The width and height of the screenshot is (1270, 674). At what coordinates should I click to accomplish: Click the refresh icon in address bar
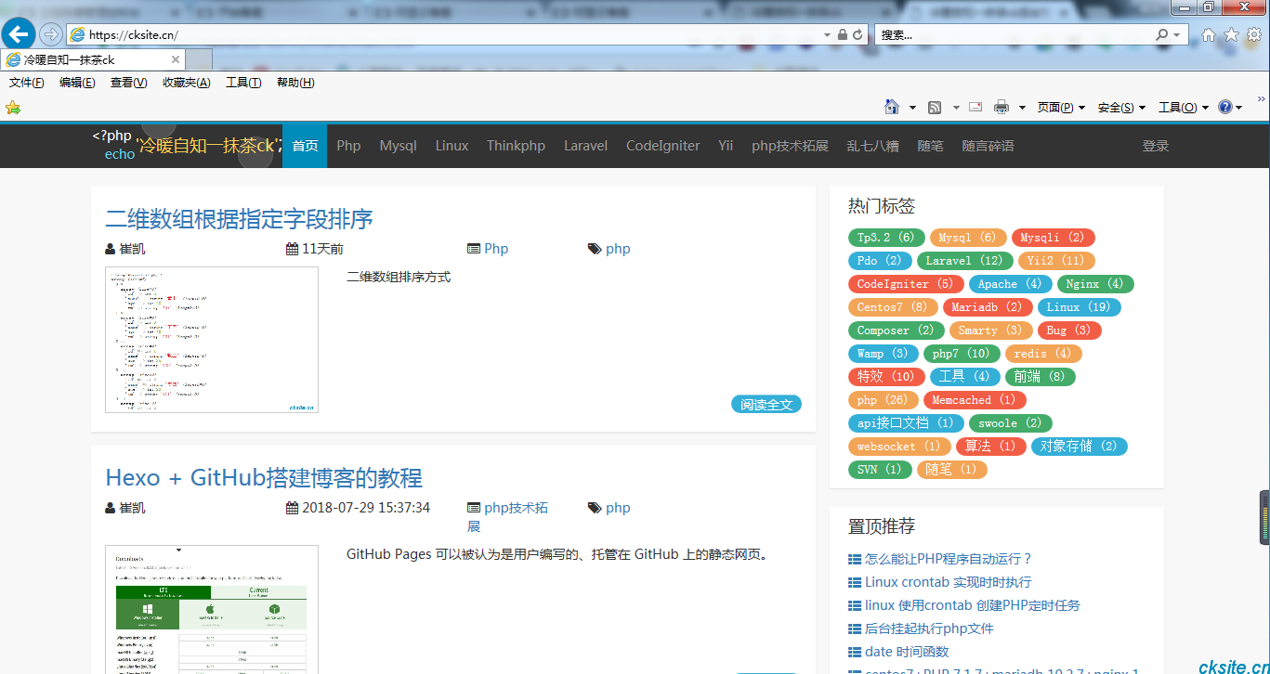click(x=858, y=34)
